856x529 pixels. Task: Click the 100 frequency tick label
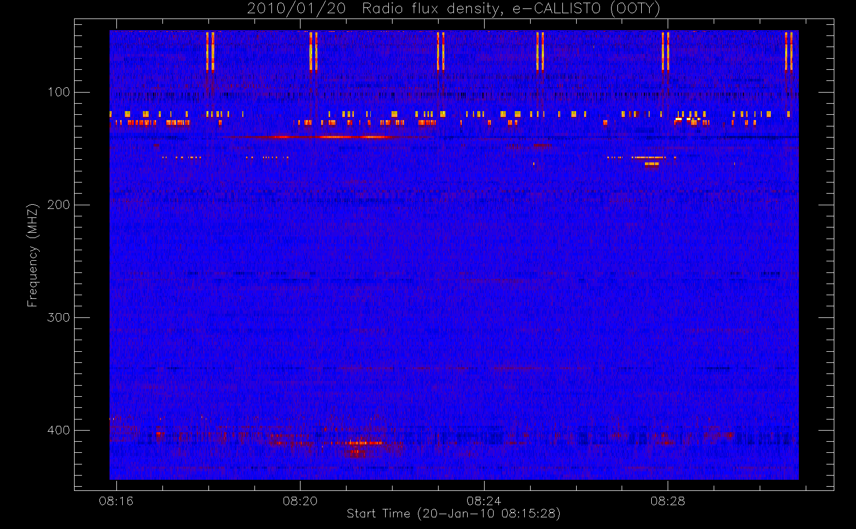click(x=59, y=92)
